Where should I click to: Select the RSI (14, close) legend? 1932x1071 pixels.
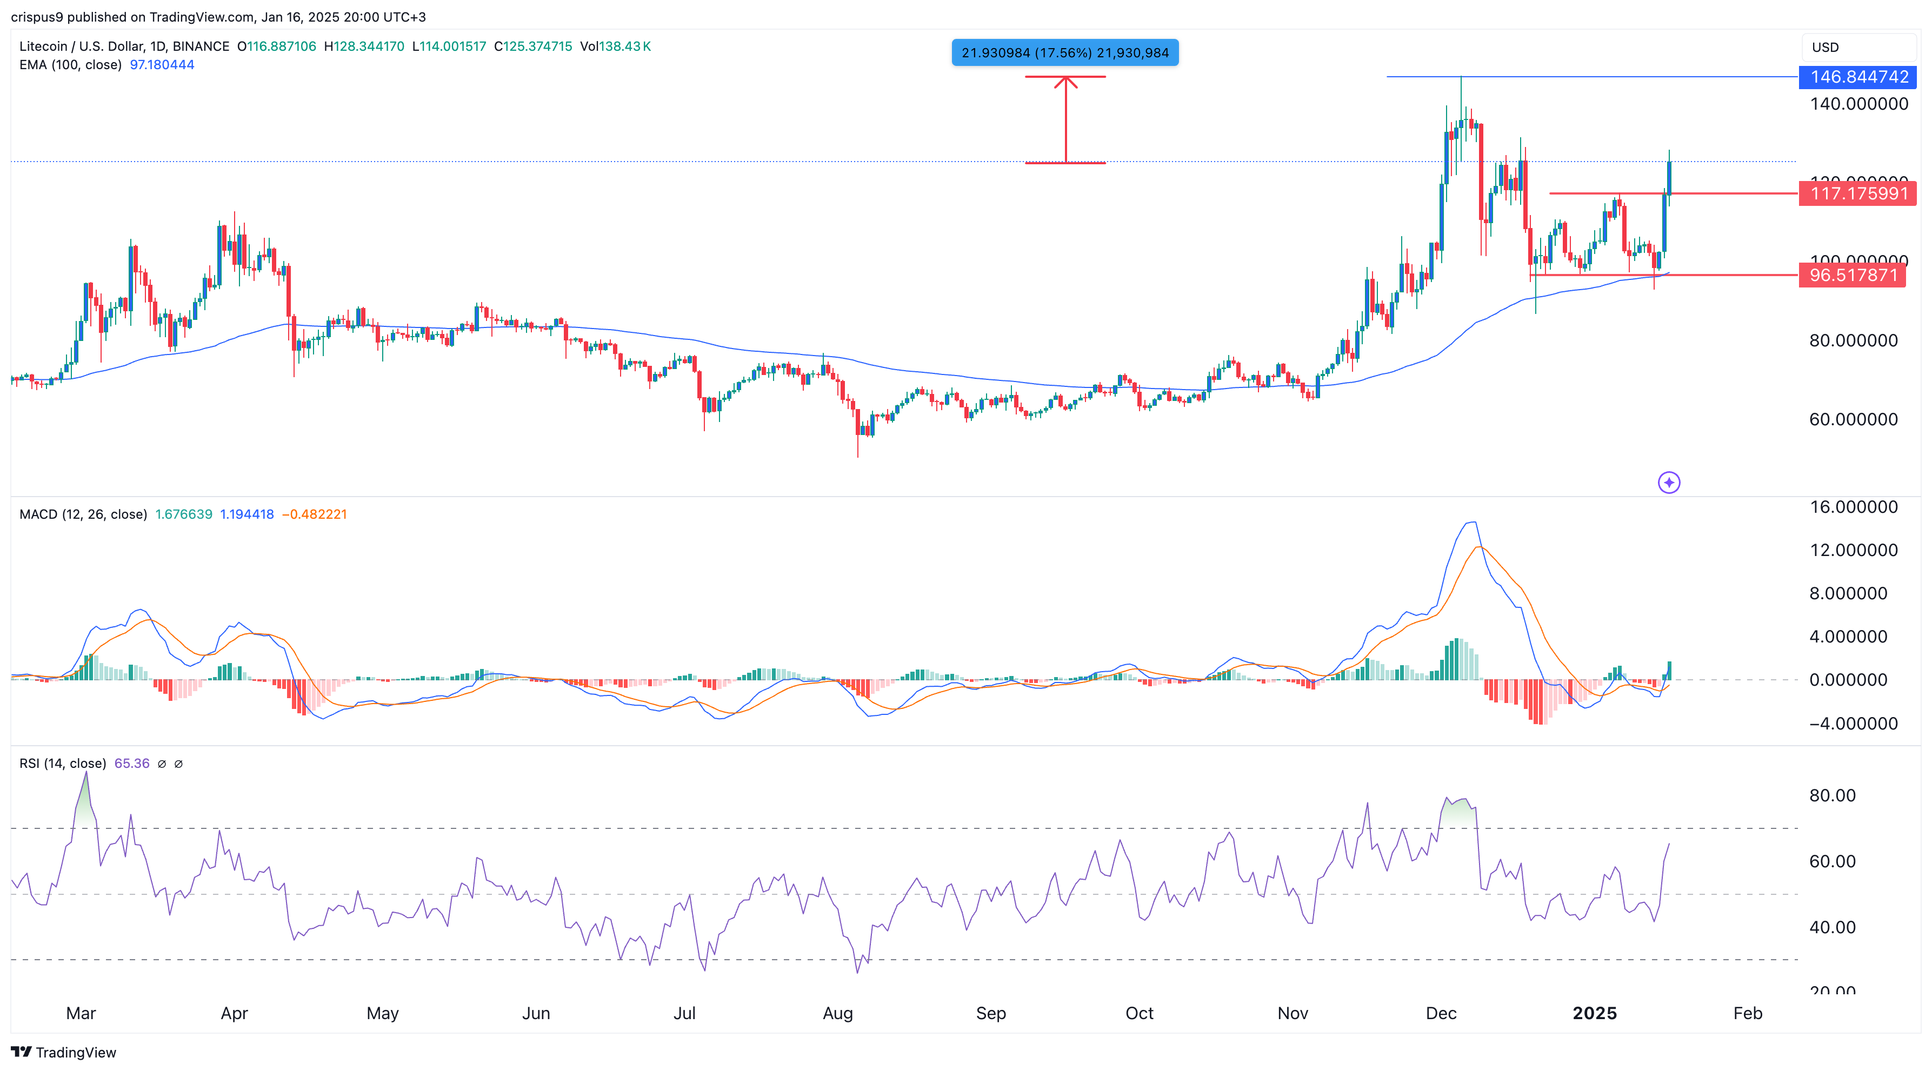click(62, 763)
